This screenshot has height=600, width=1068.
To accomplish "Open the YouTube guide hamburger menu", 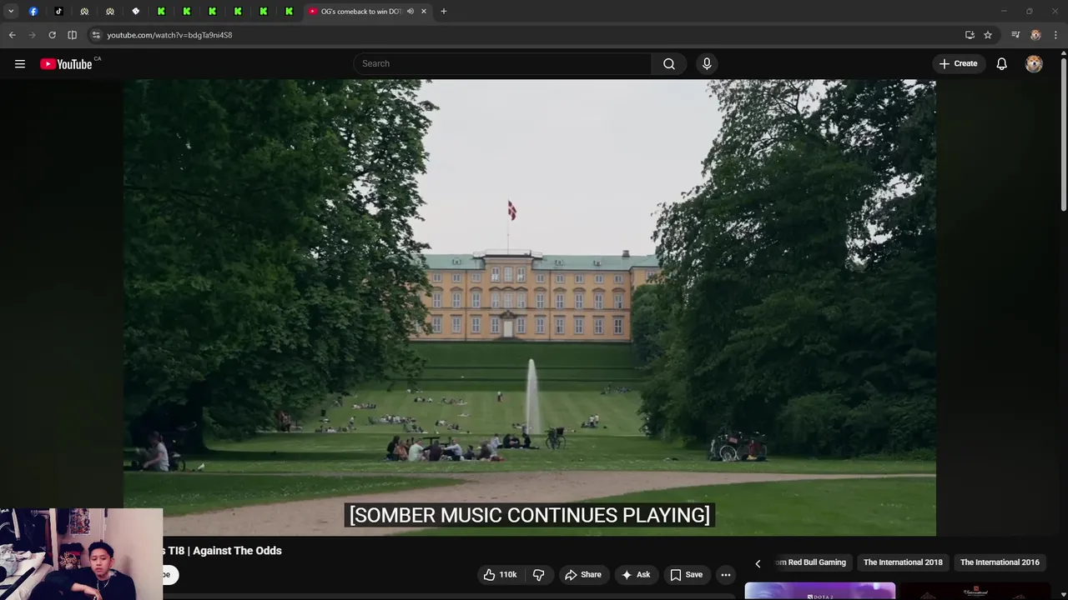I will [x=20, y=64].
